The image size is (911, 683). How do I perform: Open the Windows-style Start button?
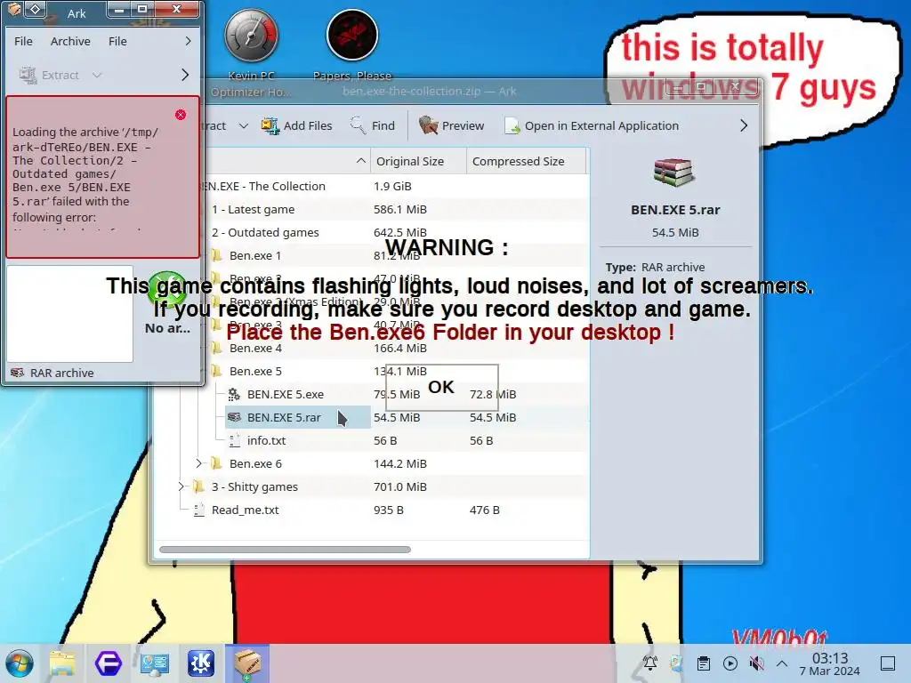coord(20,663)
